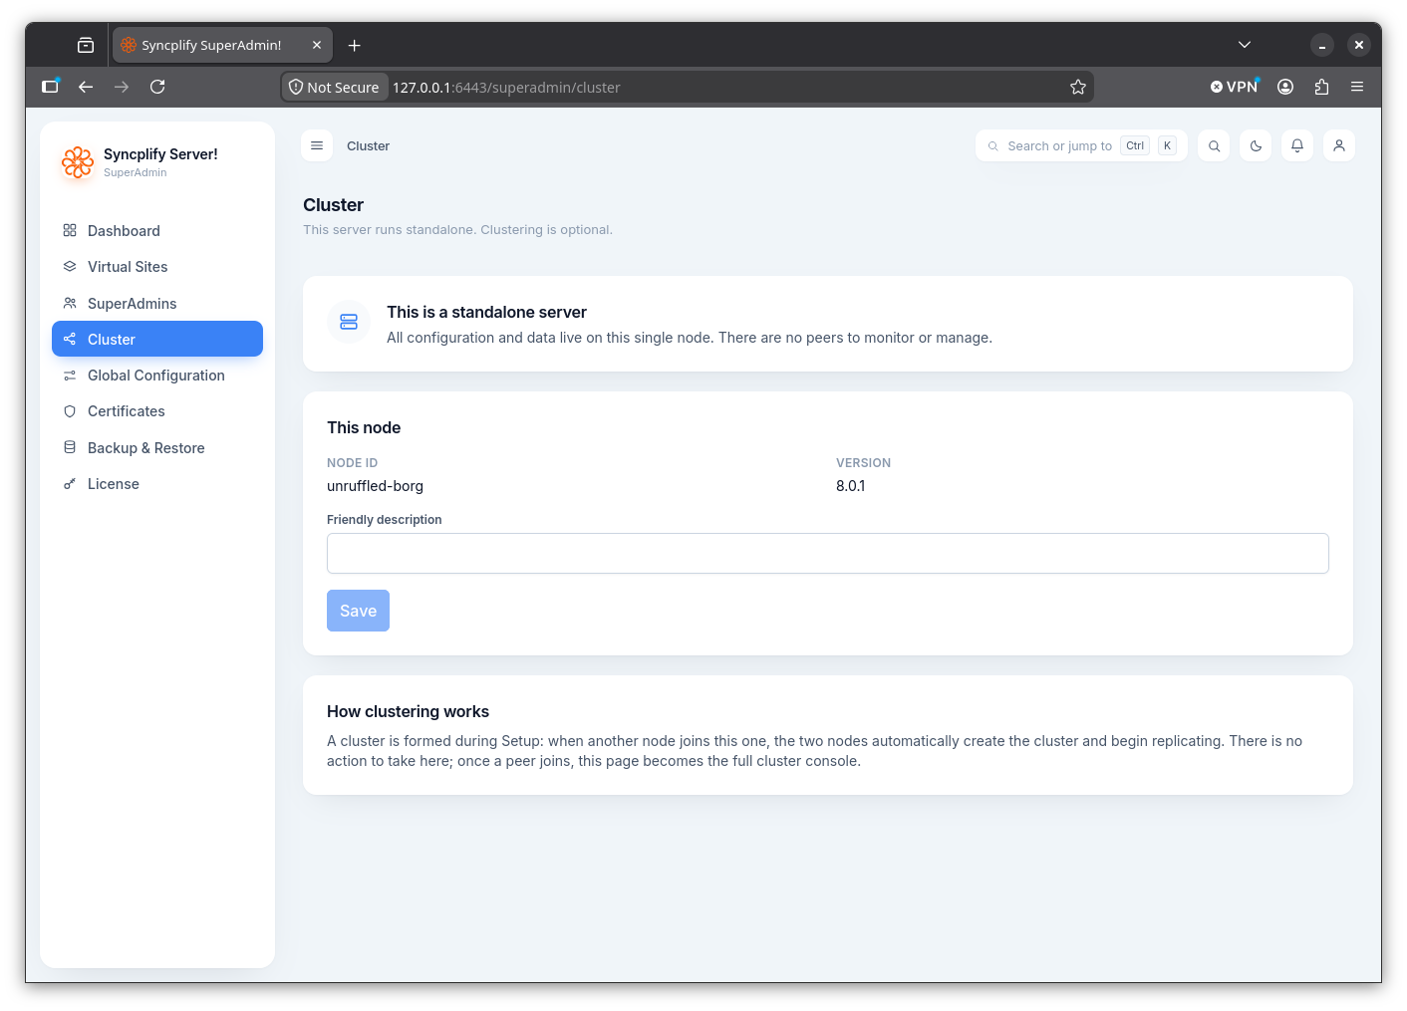The image size is (1407, 1011).
Task: Select Cluster in the sidebar
Action: pyautogui.click(x=157, y=339)
